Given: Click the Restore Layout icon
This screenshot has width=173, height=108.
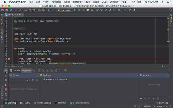Looking at the screenshot, I should coord(6,94).
